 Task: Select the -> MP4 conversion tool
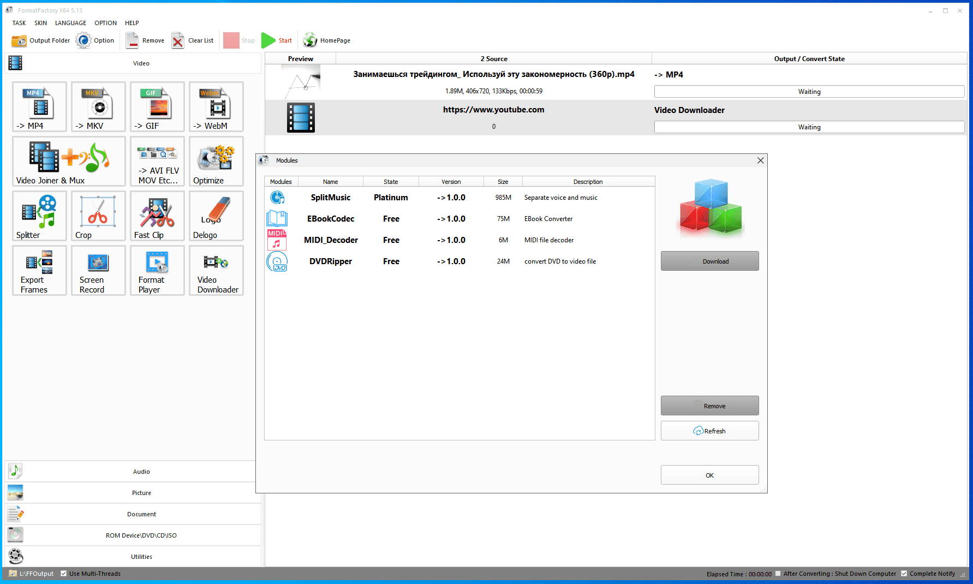pos(39,106)
